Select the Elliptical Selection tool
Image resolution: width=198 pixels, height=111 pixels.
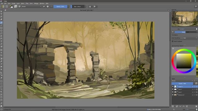1,84
